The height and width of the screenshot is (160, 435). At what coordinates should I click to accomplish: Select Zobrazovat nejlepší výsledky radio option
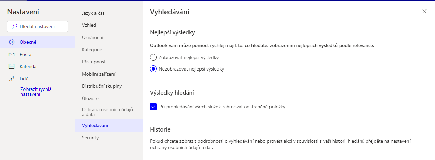(153, 57)
